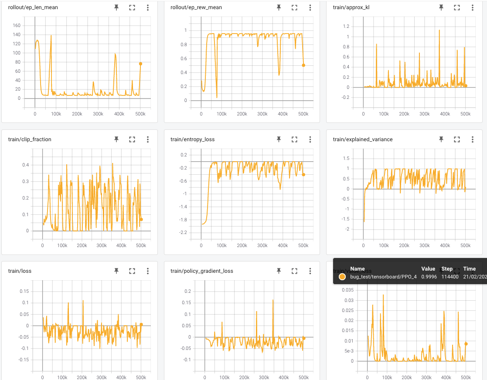Open three-dot menu on train/entropy_loss
This screenshot has width=487, height=380.
[310, 139]
